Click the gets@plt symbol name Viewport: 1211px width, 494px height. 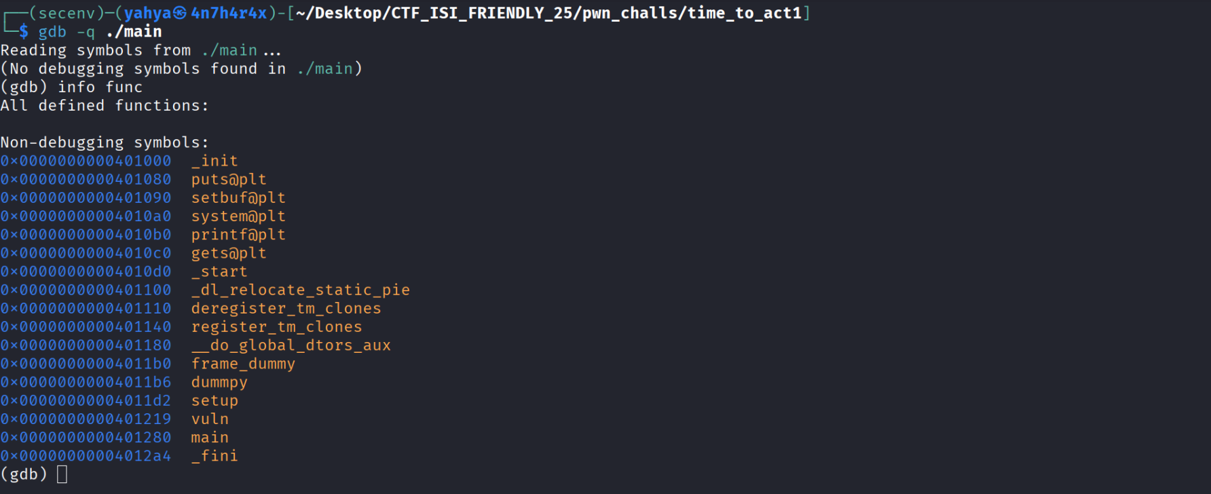click(x=229, y=253)
